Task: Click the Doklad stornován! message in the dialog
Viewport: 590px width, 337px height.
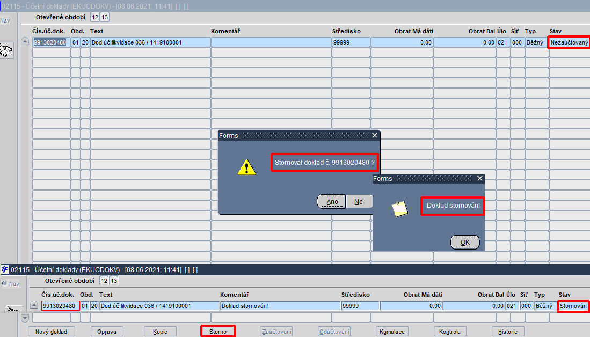Action: coord(453,206)
